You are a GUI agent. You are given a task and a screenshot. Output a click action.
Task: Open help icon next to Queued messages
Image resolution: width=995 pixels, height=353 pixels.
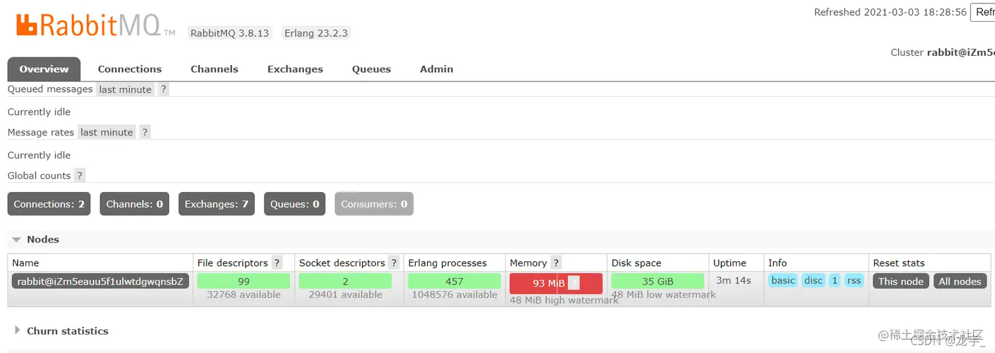(x=164, y=89)
